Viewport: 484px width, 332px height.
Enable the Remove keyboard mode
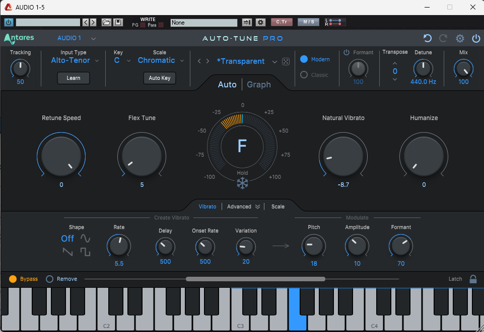49,279
